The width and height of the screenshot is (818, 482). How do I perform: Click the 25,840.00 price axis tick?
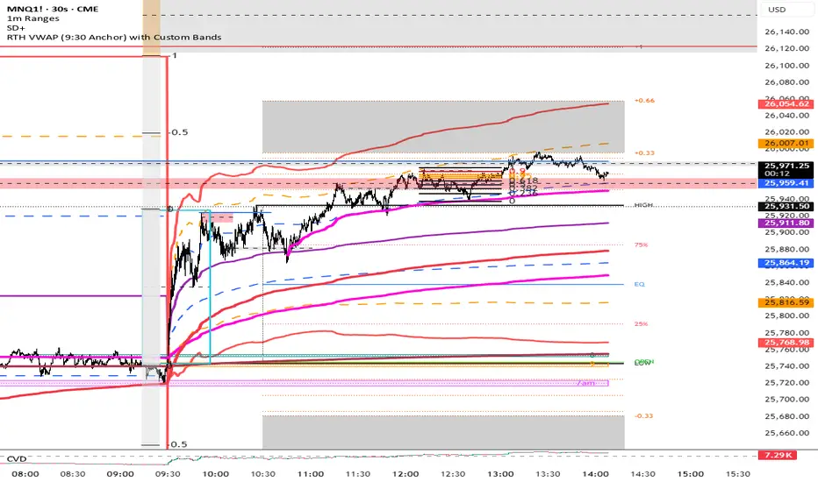point(786,282)
